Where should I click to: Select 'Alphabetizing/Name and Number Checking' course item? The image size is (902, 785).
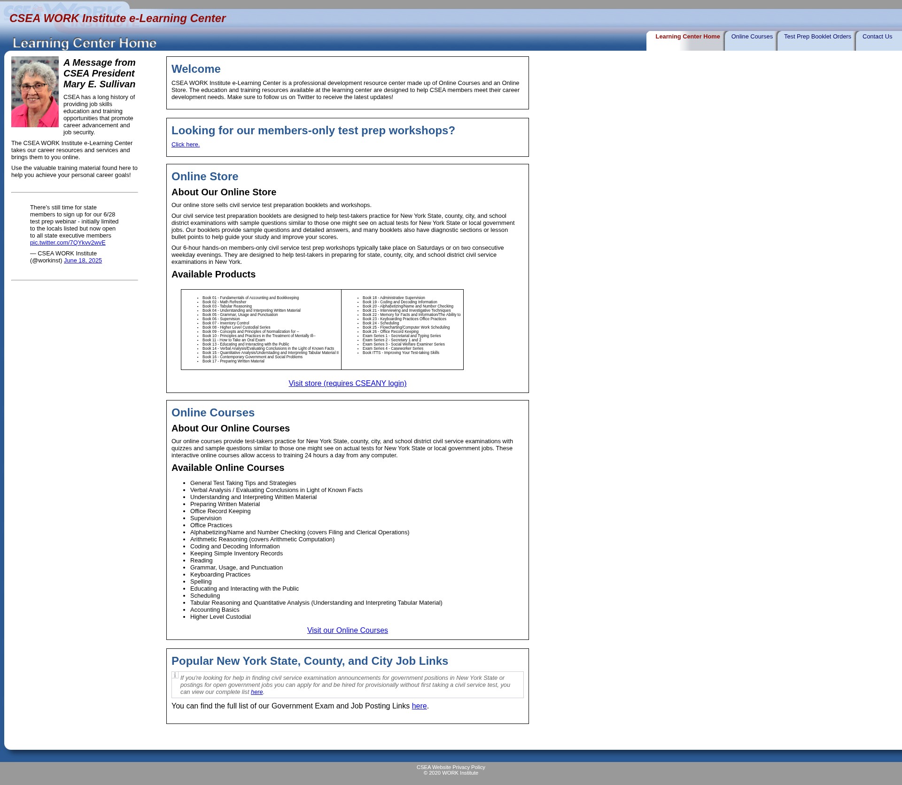coord(300,532)
